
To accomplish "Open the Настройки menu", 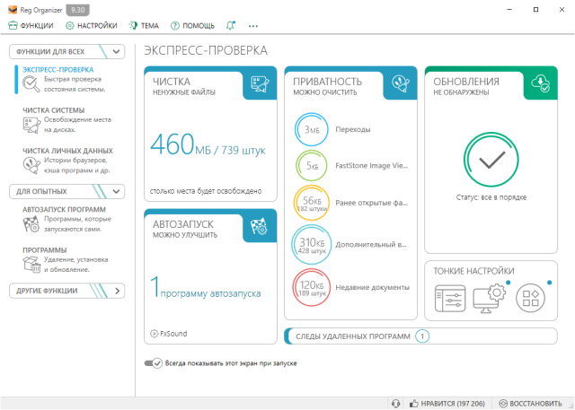I will (92, 25).
